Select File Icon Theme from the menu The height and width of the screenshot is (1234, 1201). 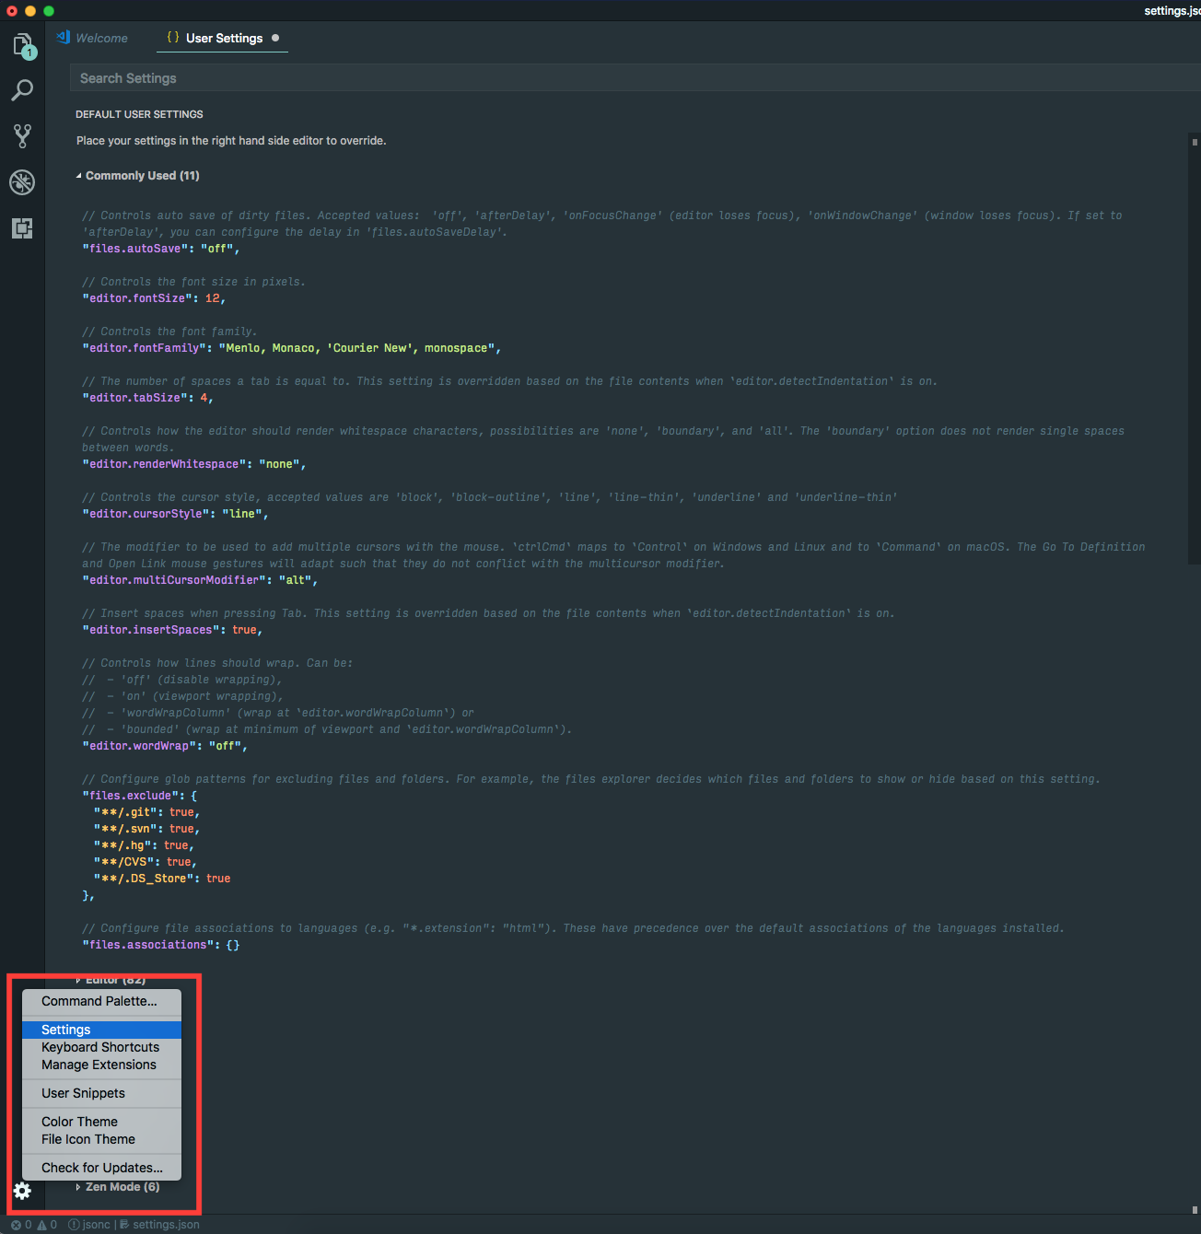pyautogui.click(x=101, y=1139)
